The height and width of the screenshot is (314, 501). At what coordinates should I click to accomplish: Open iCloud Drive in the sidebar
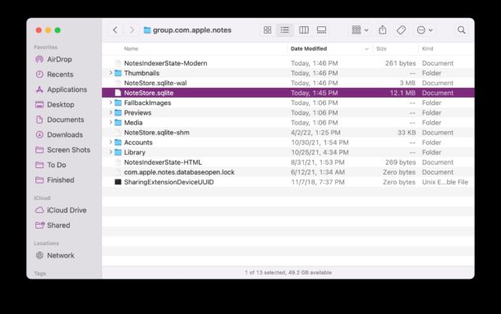61,211
